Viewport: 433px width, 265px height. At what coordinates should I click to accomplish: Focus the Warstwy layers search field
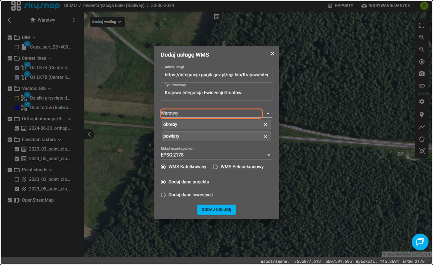click(x=211, y=113)
